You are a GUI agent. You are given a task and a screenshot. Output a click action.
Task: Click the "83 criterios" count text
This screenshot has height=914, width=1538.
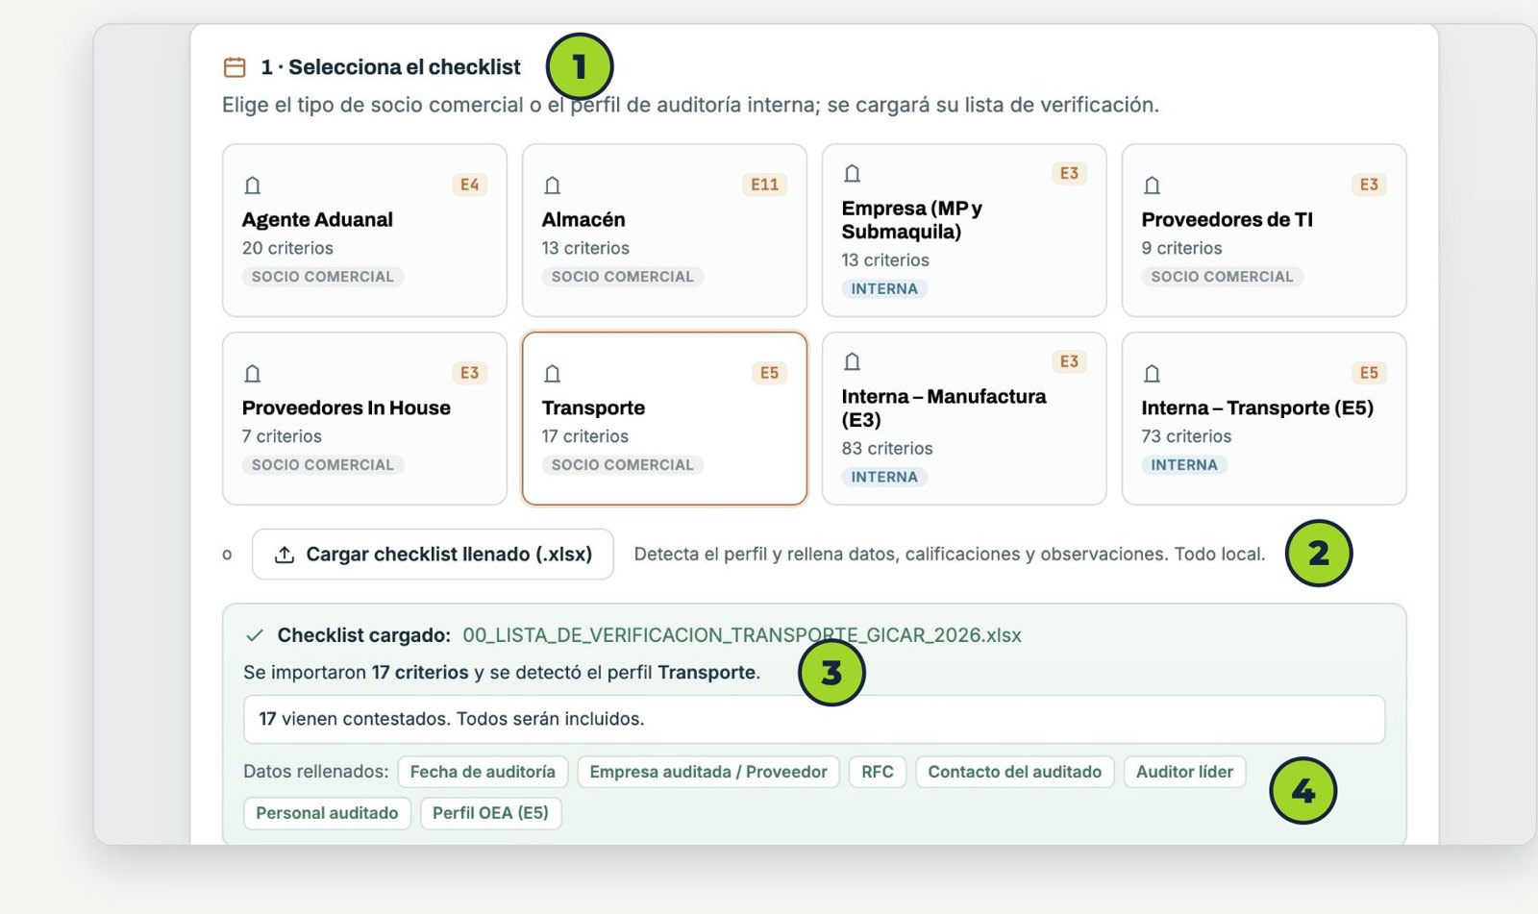[x=887, y=448]
